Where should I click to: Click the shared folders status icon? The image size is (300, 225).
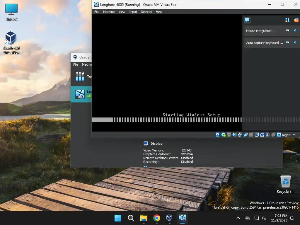coord(251,135)
